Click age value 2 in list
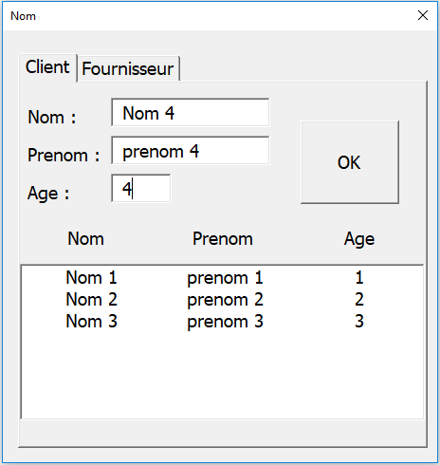This screenshot has width=440, height=465. point(359,299)
